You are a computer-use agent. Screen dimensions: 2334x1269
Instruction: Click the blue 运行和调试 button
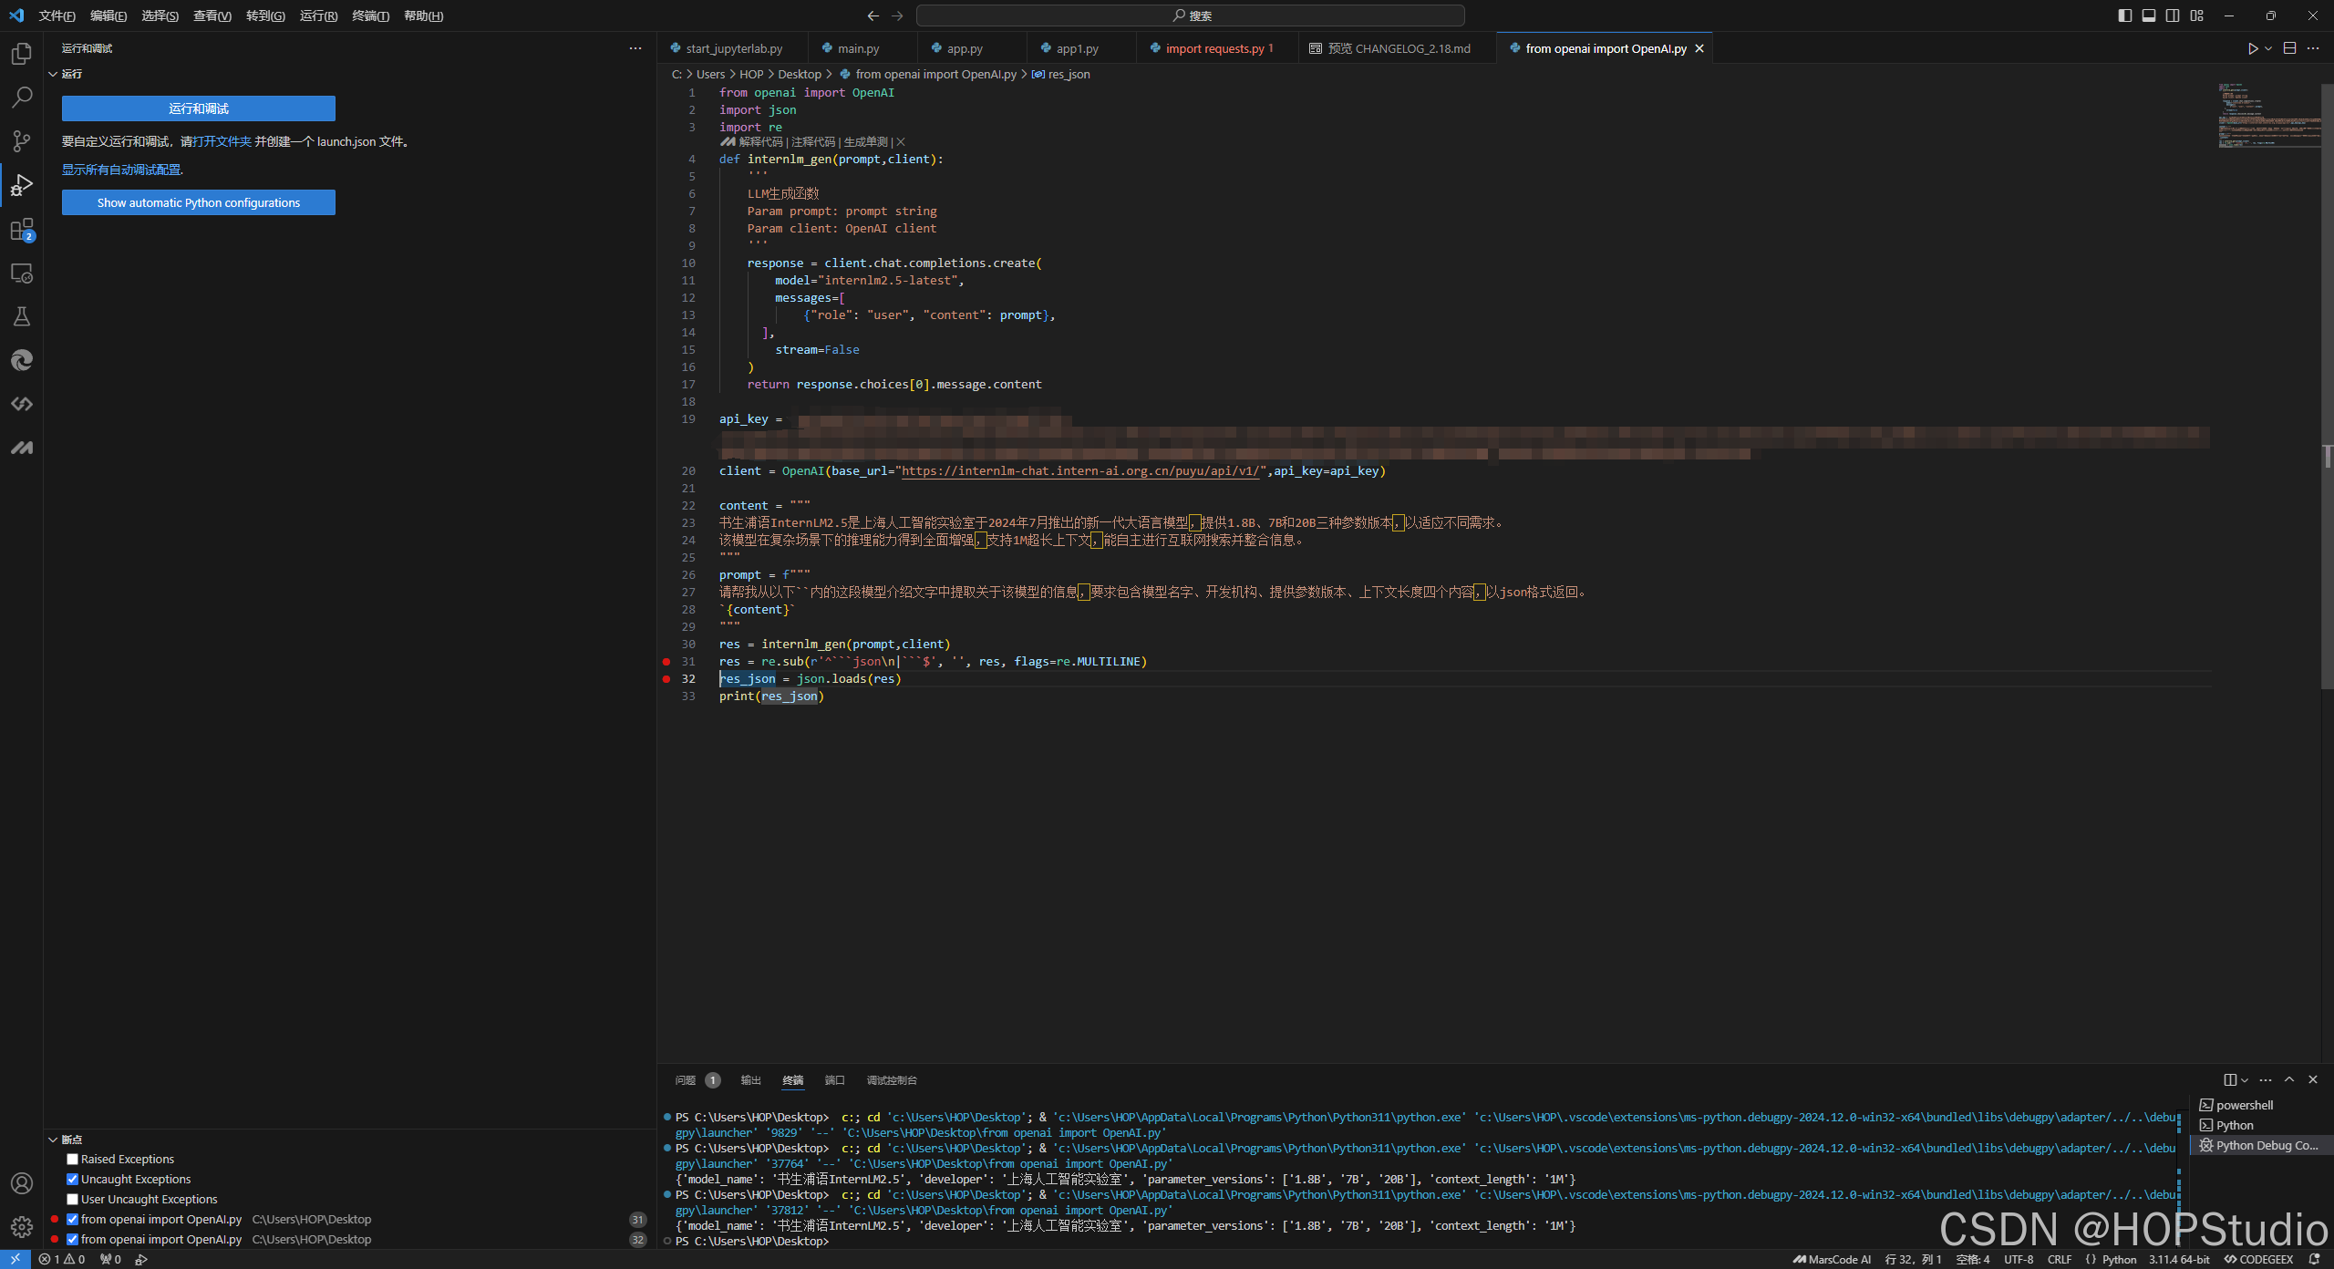tap(198, 108)
